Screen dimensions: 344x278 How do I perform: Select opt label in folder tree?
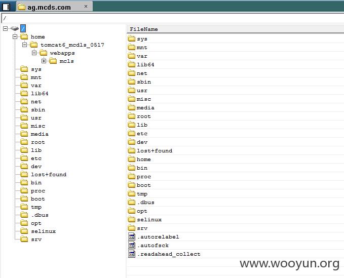36,223
